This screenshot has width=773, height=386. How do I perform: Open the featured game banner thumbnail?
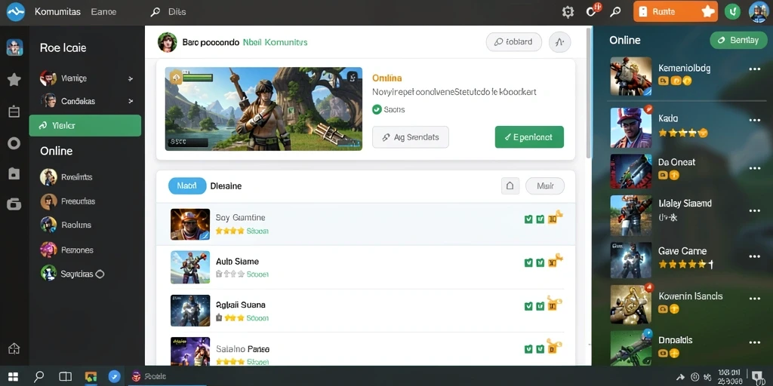tap(263, 109)
